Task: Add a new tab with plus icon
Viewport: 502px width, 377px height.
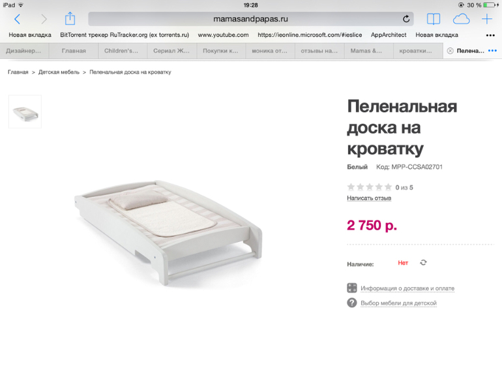Action: [487, 19]
